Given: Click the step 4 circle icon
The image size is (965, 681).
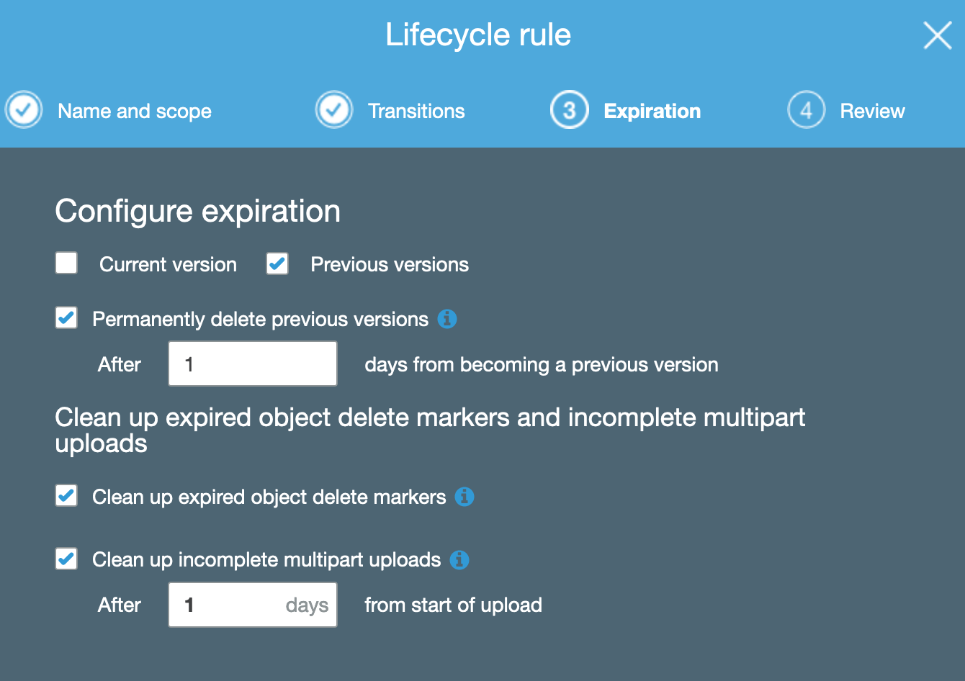Looking at the screenshot, I should click(806, 110).
